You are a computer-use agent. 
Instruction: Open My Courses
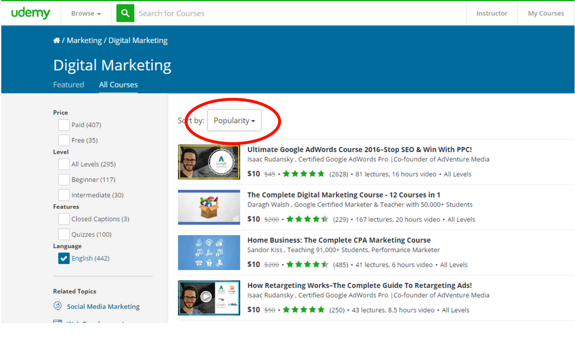pos(546,13)
